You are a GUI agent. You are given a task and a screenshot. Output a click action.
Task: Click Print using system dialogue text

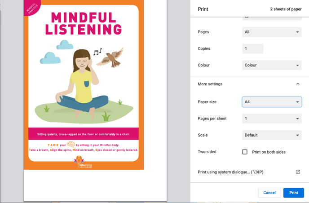coord(230,172)
